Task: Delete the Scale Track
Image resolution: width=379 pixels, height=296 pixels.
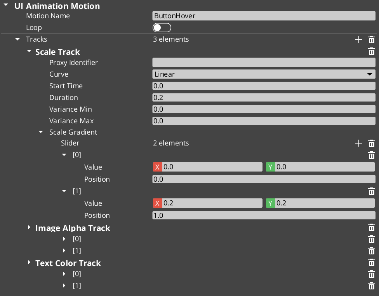Action: coord(371,51)
